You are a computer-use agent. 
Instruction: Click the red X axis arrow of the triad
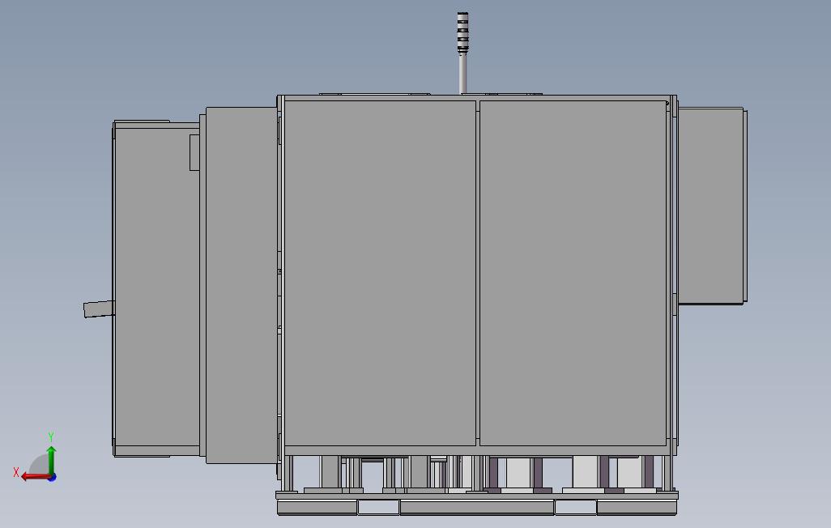[36, 477]
